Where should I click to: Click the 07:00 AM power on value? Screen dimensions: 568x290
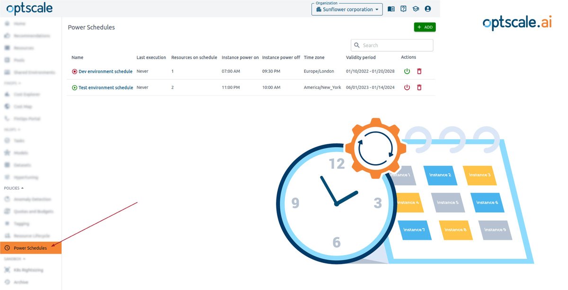231,71
